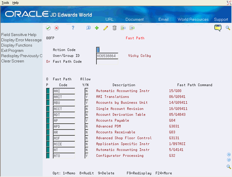Click the scroll up arrow icon

coord(229,154)
